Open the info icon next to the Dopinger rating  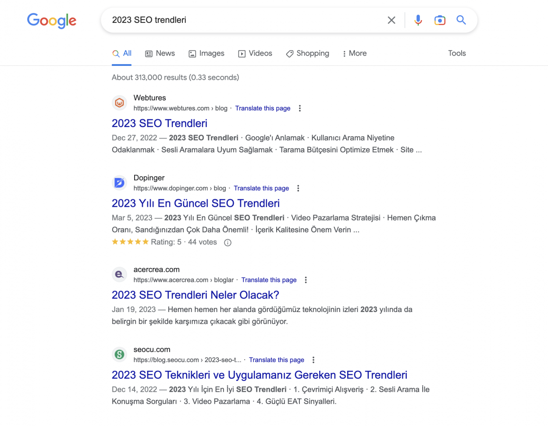point(228,242)
